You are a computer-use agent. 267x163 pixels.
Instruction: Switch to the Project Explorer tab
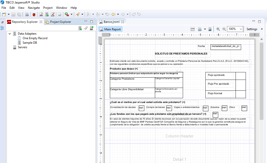click(60, 22)
